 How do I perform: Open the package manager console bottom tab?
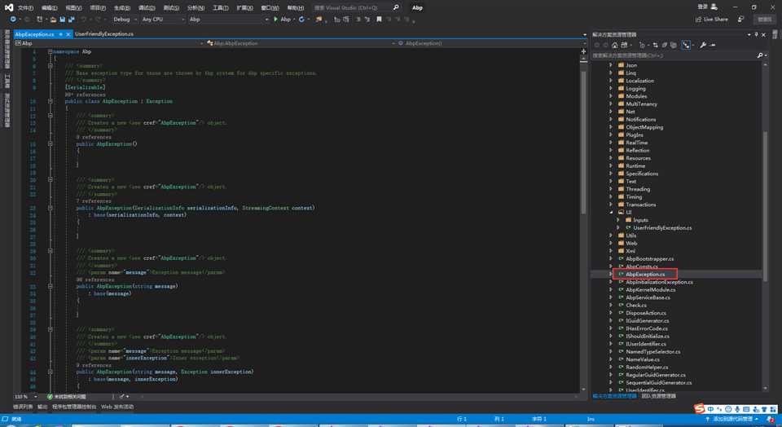[x=74, y=407]
